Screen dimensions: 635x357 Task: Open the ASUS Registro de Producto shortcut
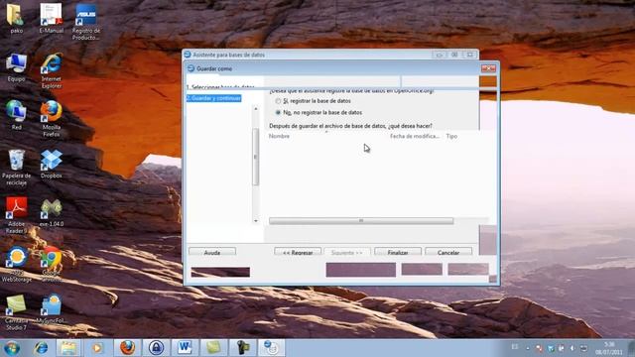pyautogui.click(x=86, y=22)
